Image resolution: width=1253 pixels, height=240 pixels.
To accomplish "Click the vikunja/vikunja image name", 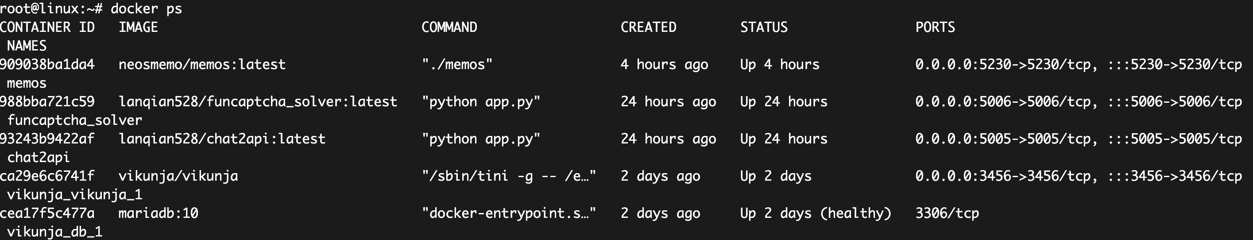I will [178, 176].
